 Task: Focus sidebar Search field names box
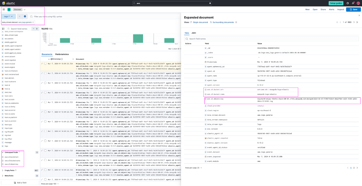(19, 29)
